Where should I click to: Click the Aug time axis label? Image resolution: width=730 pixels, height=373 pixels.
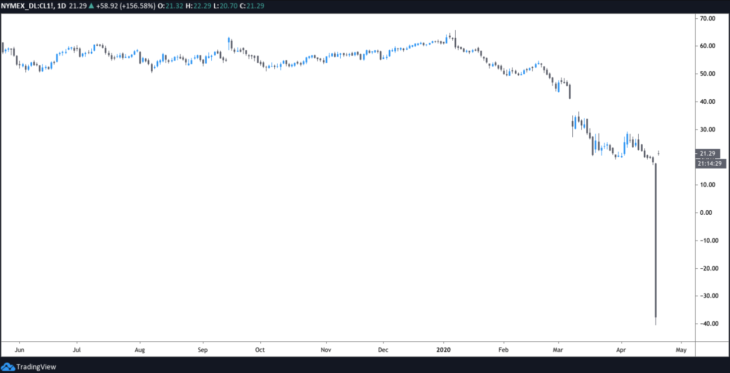pyautogui.click(x=140, y=350)
